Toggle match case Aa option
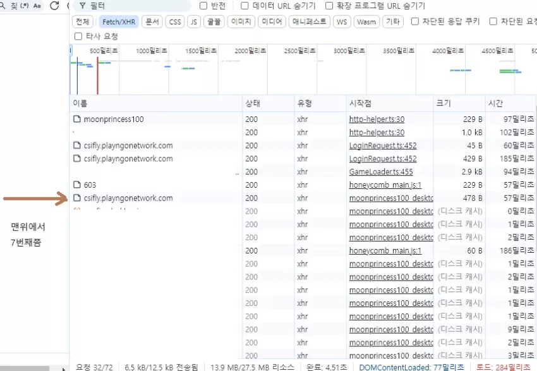This screenshot has width=537, height=371. click(37, 6)
